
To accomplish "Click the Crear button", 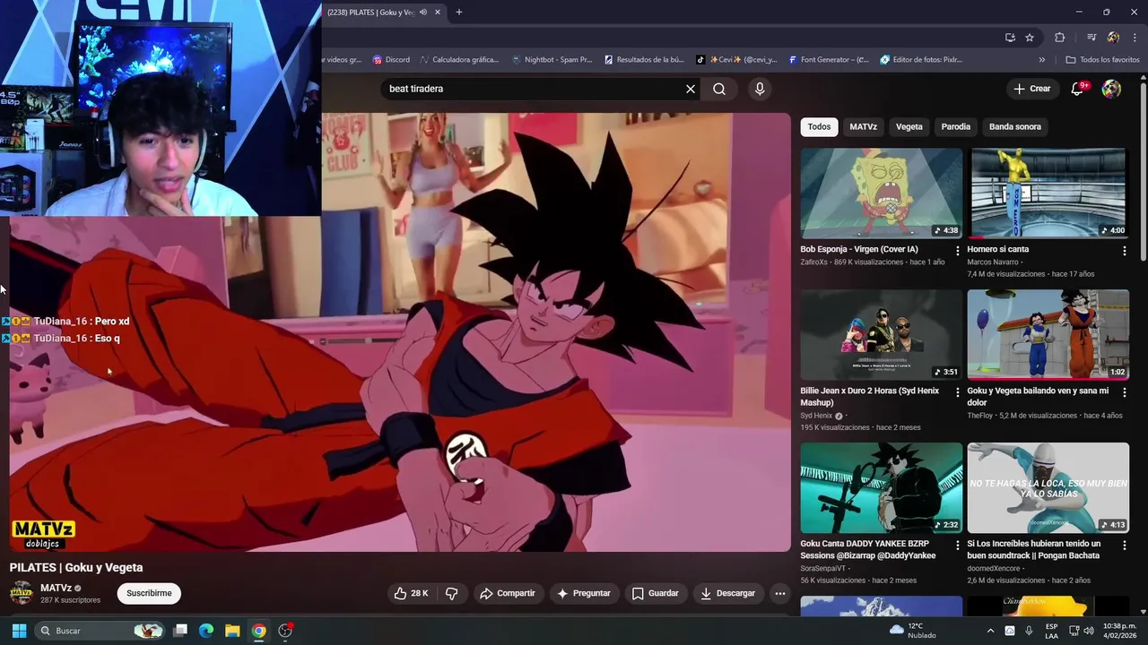I will point(1031,89).
